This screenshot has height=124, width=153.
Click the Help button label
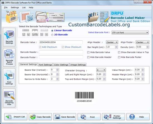click(141, 117)
